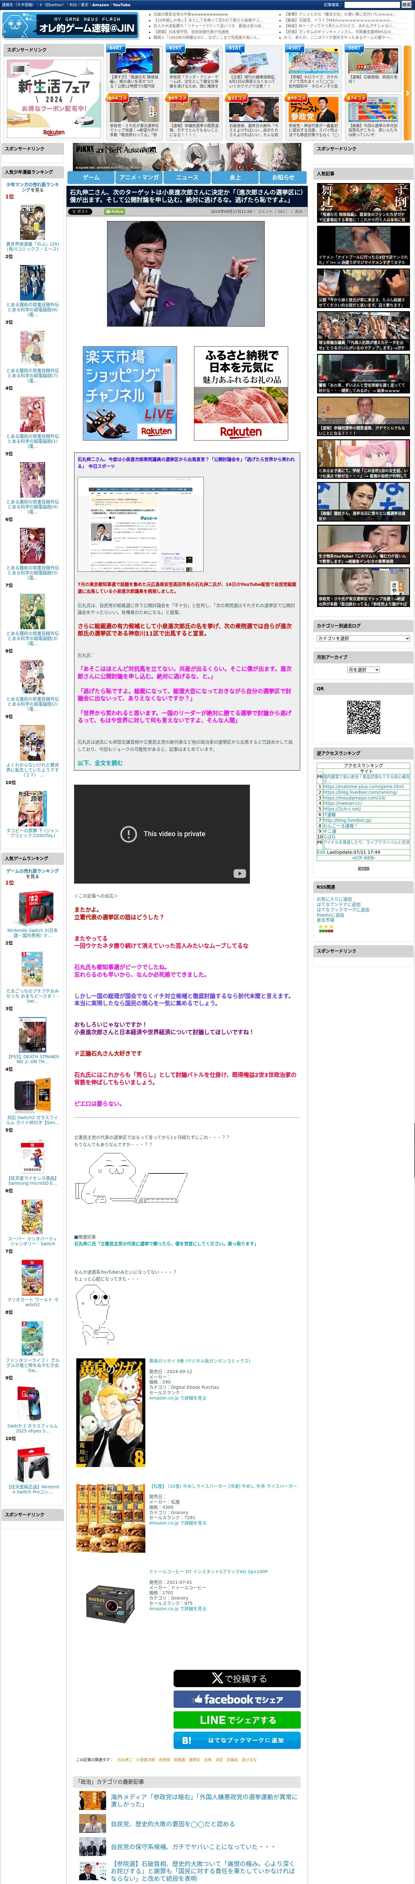
Task: Click the exclamation icon in the private video
Action: point(129,834)
